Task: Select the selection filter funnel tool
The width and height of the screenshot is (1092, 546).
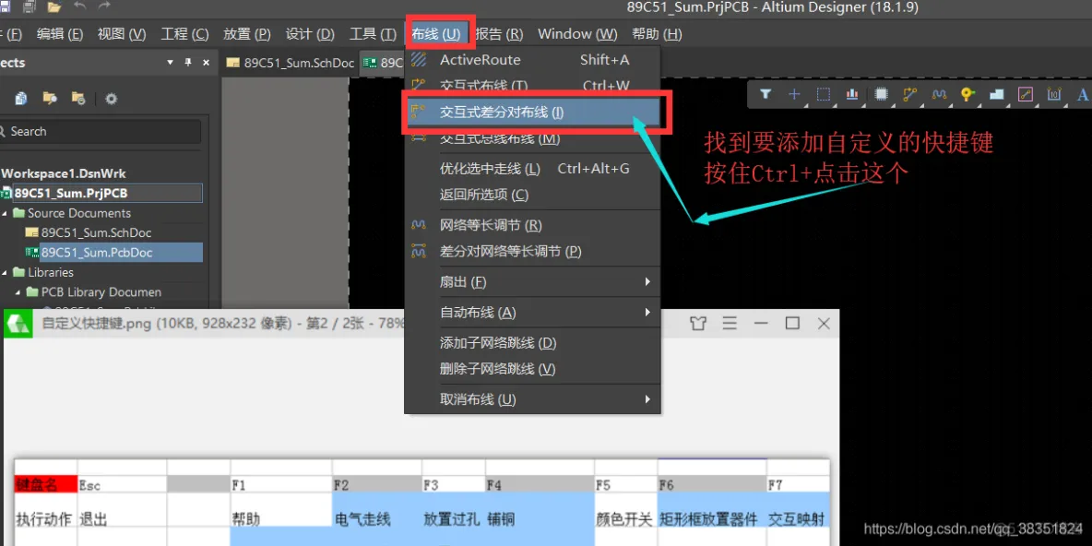Action: click(x=766, y=94)
